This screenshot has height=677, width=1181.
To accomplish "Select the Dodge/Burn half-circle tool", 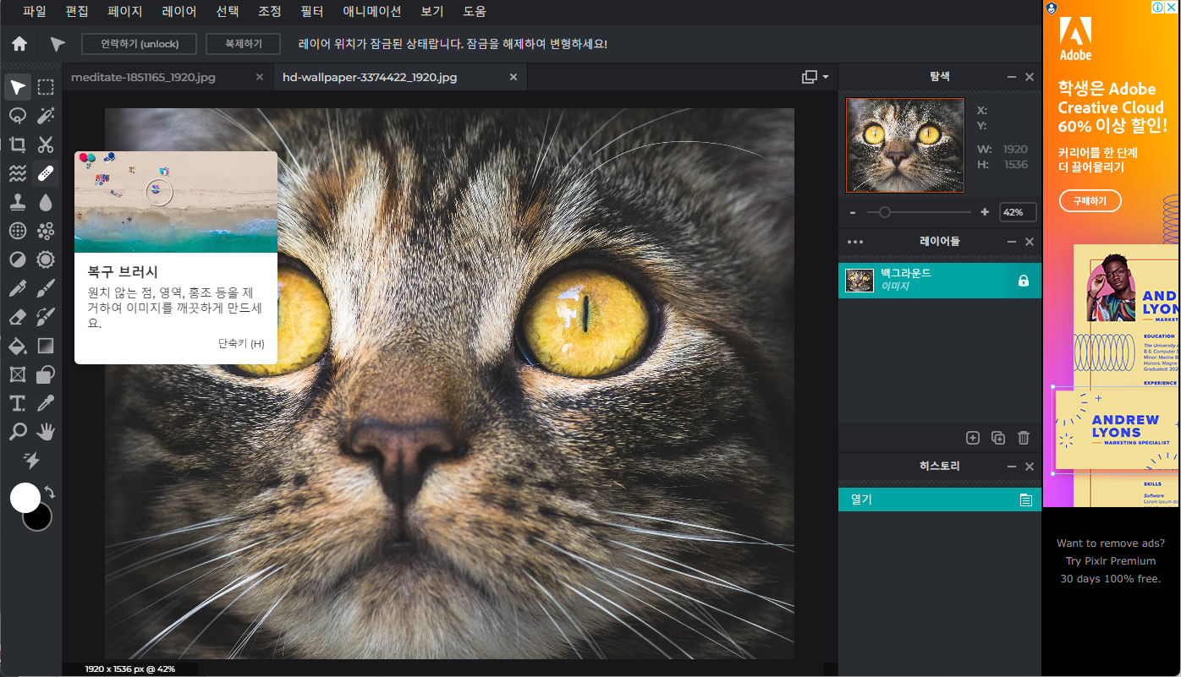I will tap(18, 259).
